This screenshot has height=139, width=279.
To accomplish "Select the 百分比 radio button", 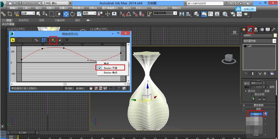I will tap(246, 91).
